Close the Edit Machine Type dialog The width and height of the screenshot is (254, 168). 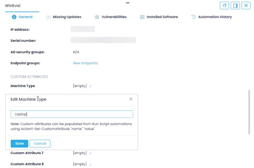131,99
